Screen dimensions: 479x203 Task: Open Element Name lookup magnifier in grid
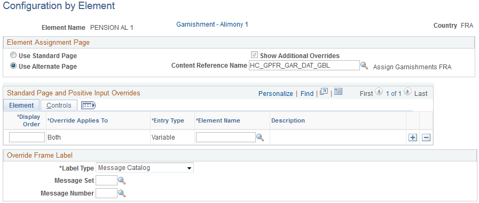point(260,137)
